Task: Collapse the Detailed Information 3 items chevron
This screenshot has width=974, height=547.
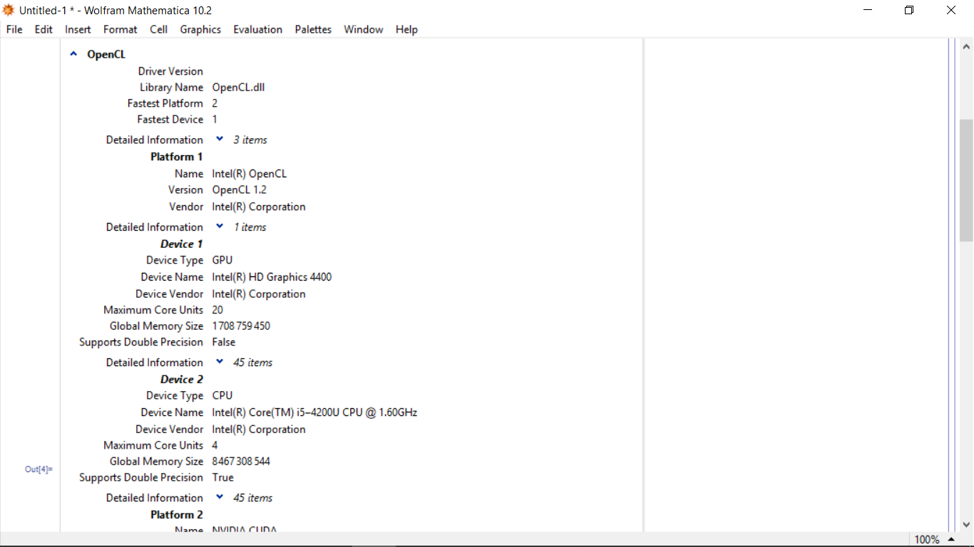Action: click(x=220, y=139)
